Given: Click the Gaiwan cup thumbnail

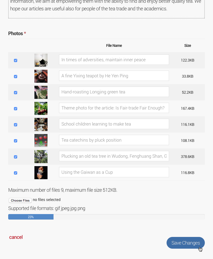Looking at the screenshot, I should pos(41,172).
